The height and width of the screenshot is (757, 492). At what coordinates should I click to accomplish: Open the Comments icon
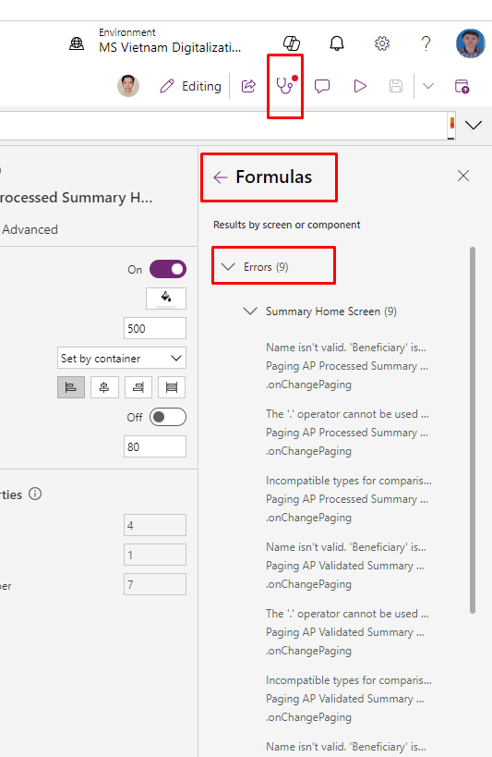322,86
